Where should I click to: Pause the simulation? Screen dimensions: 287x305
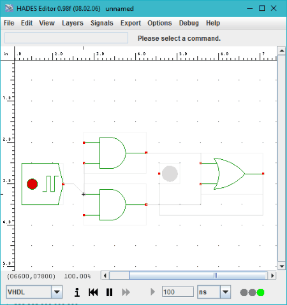109,292
